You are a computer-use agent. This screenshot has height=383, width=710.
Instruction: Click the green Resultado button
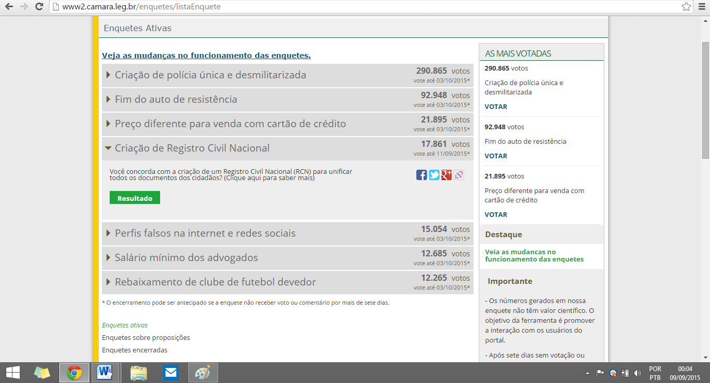click(x=135, y=198)
